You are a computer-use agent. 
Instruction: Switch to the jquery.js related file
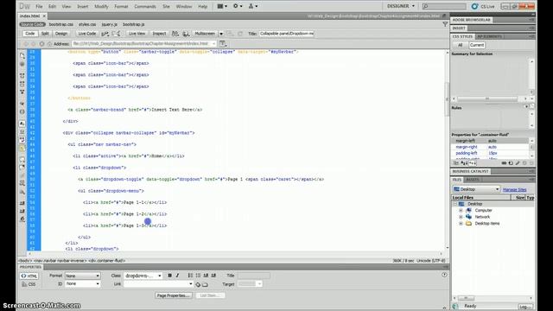click(x=110, y=24)
